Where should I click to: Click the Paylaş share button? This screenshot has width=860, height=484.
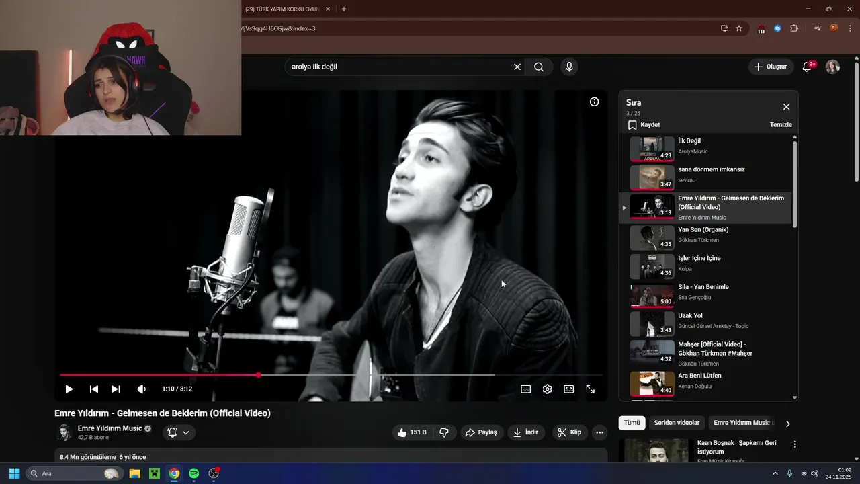pos(481,432)
